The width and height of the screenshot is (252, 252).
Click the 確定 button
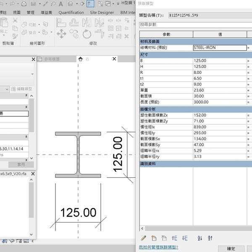[x=231, y=249]
